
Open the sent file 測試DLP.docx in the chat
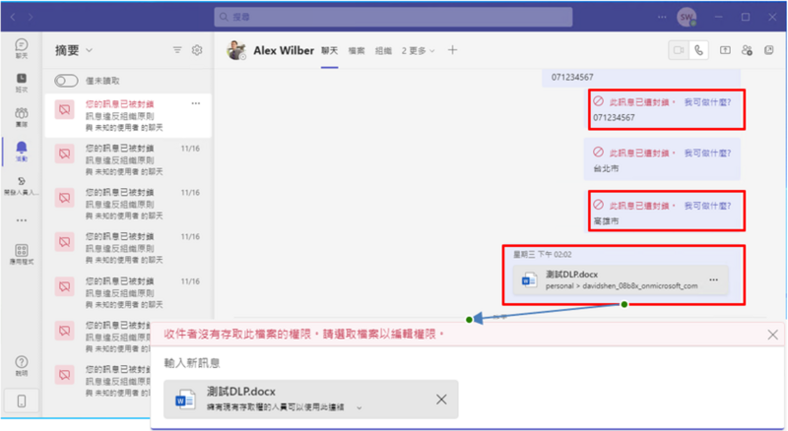point(621,279)
